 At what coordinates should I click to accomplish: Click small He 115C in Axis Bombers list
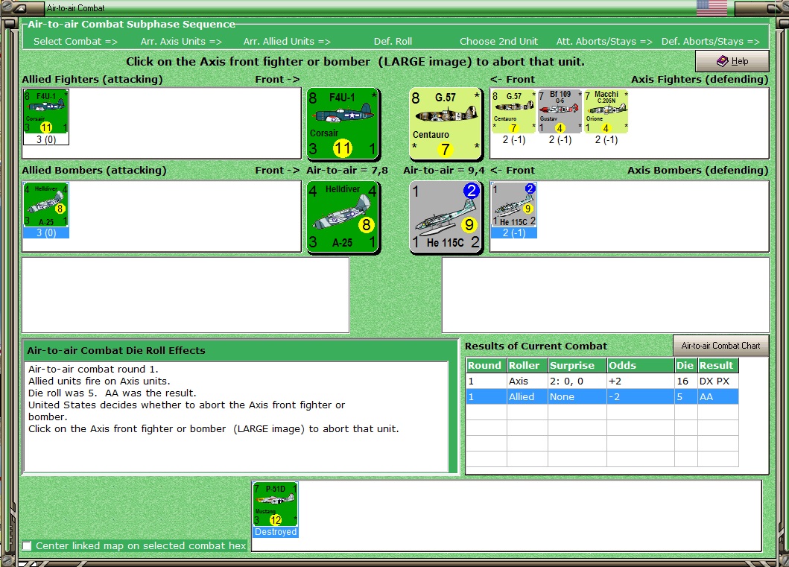pyautogui.click(x=514, y=205)
